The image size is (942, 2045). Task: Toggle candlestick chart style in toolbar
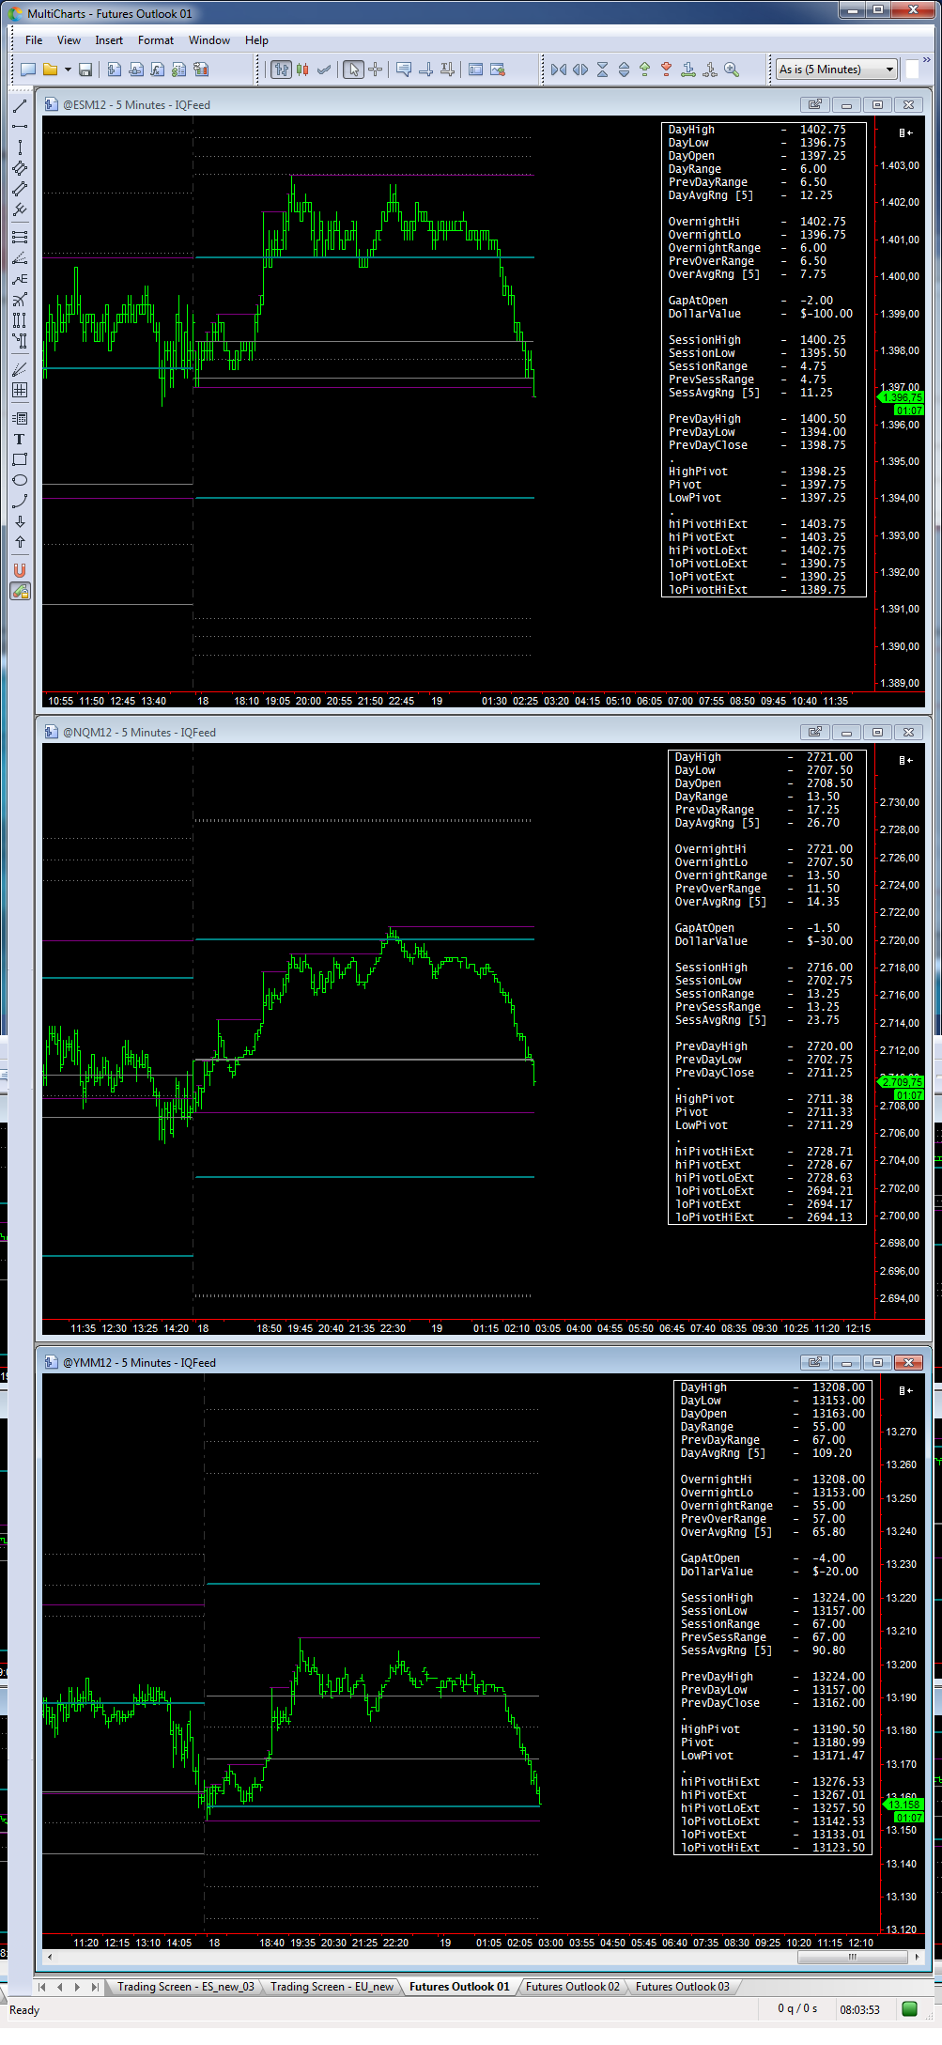point(302,70)
